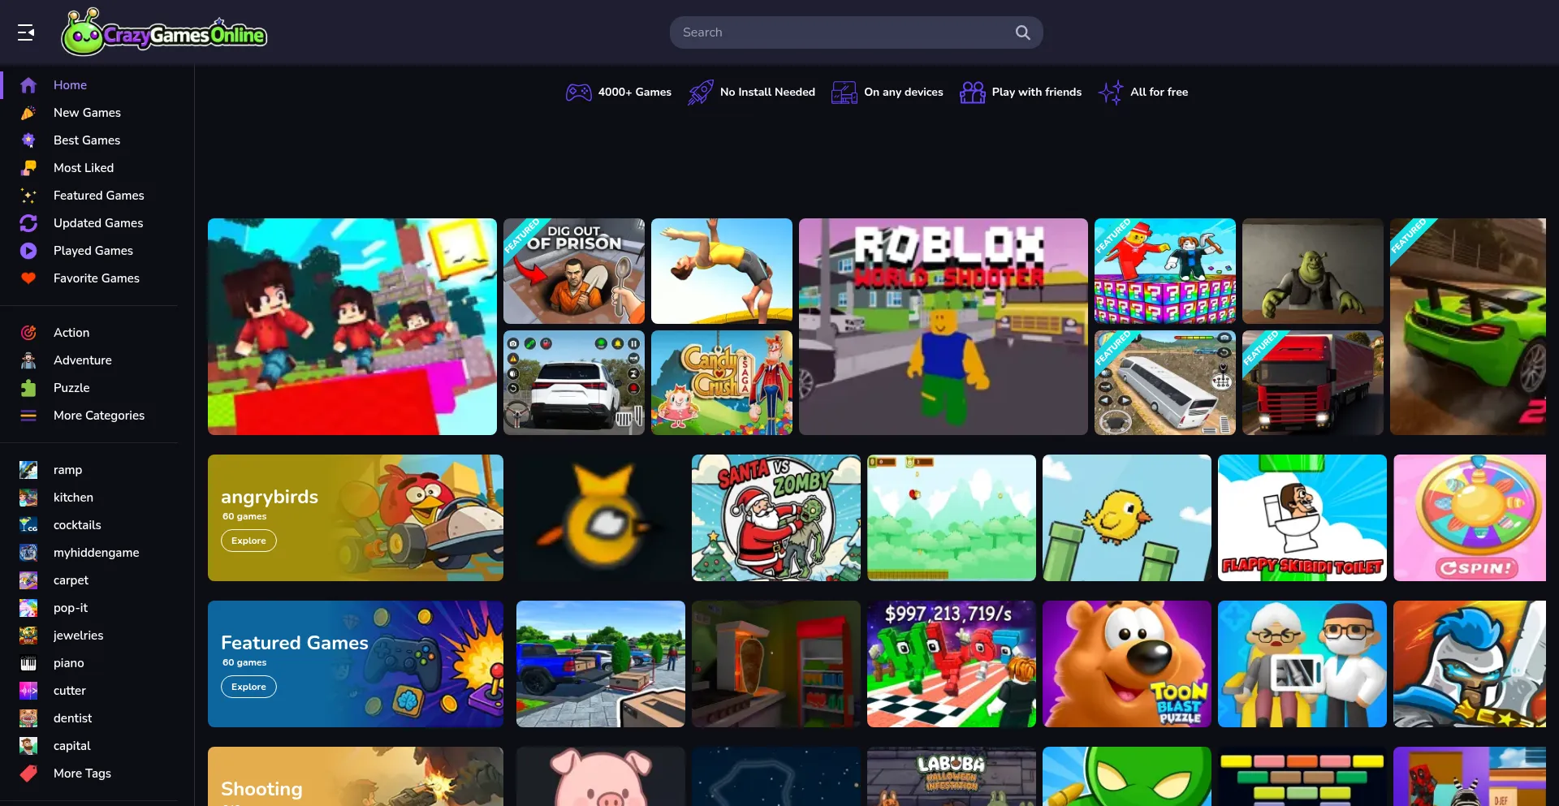The height and width of the screenshot is (806, 1559).
Task: Open Labuba Halloween Infestation game thumbnail
Action: tap(952, 776)
